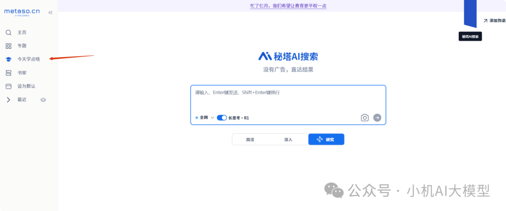Click the send arrow button
The height and width of the screenshot is (211, 506).
[x=377, y=118]
